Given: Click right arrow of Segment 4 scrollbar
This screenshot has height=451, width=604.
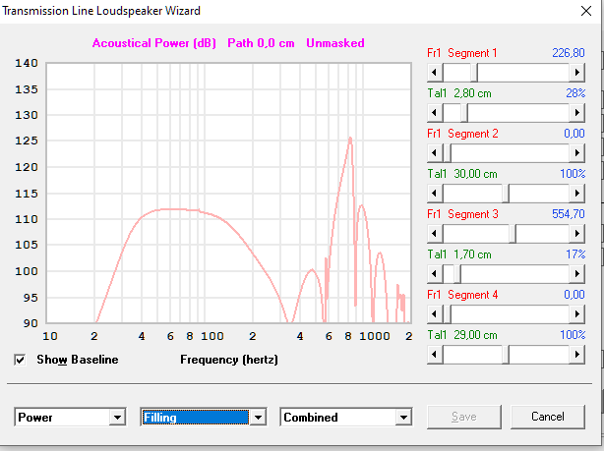Looking at the screenshot, I should point(577,314).
